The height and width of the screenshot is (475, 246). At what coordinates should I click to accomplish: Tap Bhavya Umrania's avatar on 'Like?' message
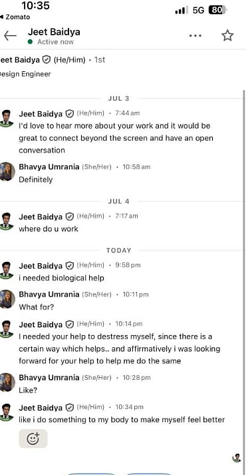click(x=7, y=382)
